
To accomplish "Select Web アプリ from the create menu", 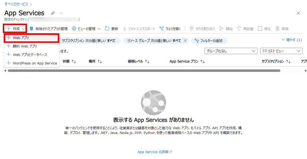I will point(32,38).
